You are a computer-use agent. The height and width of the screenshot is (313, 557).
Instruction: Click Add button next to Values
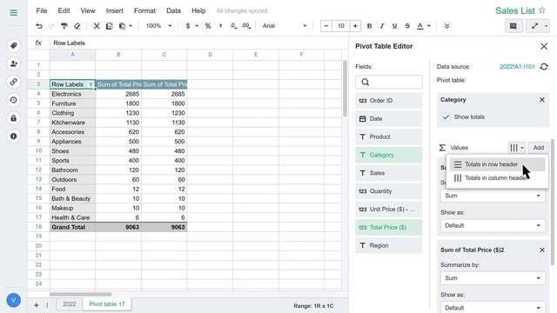click(538, 148)
